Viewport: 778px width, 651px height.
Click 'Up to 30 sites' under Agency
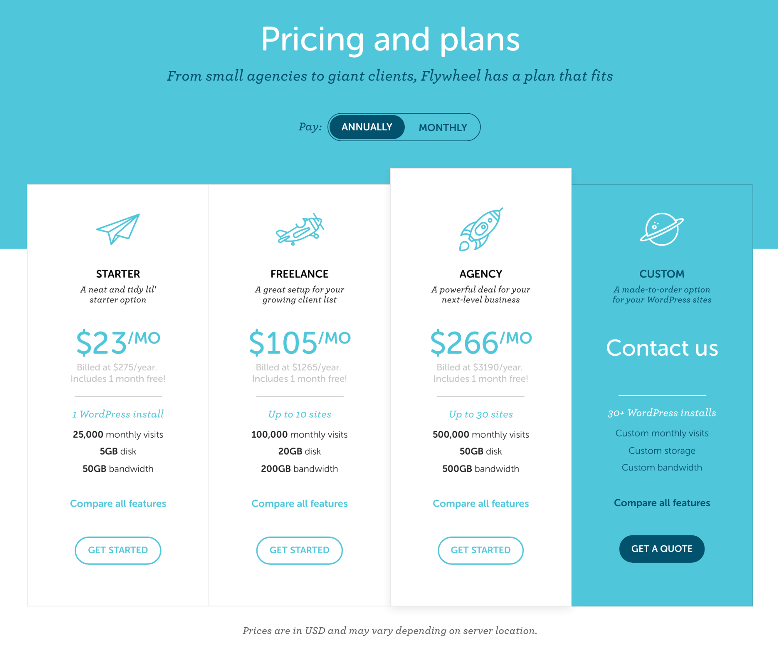tap(480, 414)
